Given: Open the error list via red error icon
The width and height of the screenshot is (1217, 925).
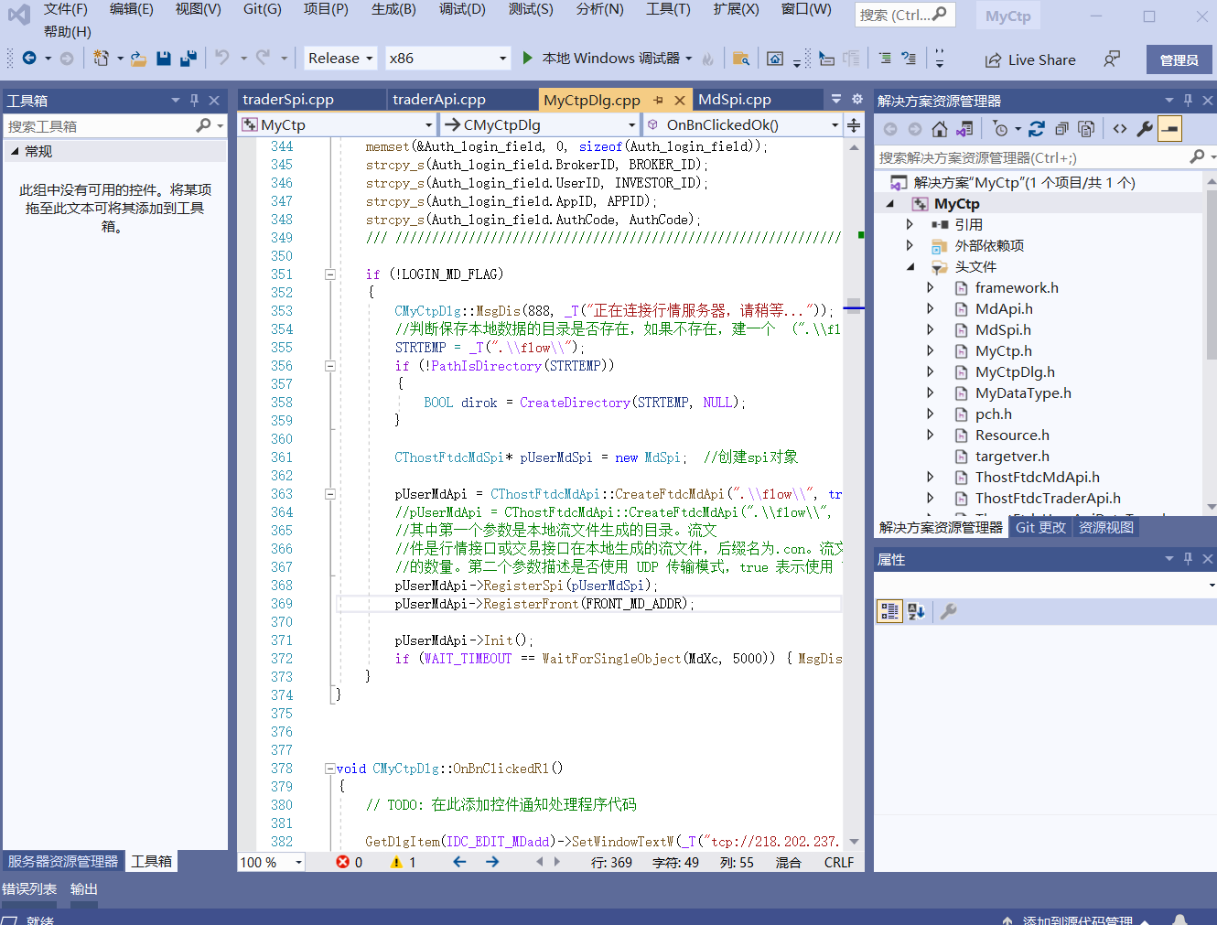Looking at the screenshot, I should 345,861.
